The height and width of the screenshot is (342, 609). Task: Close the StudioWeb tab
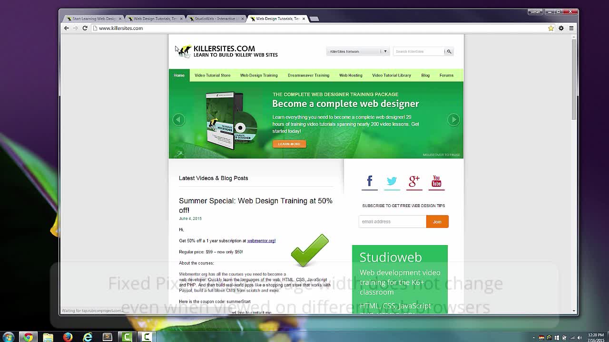tap(242, 19)
